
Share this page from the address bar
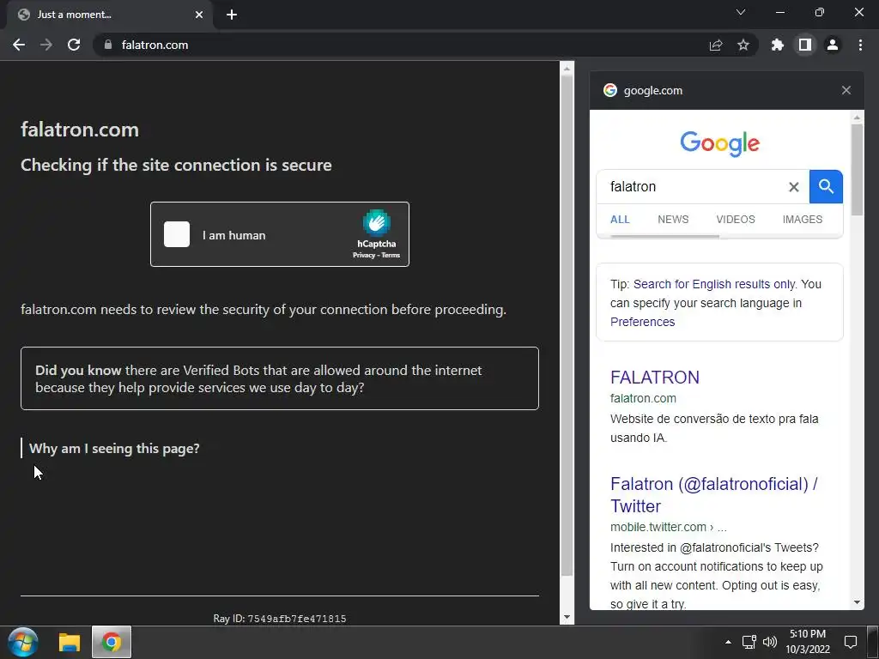coord(716,45)
